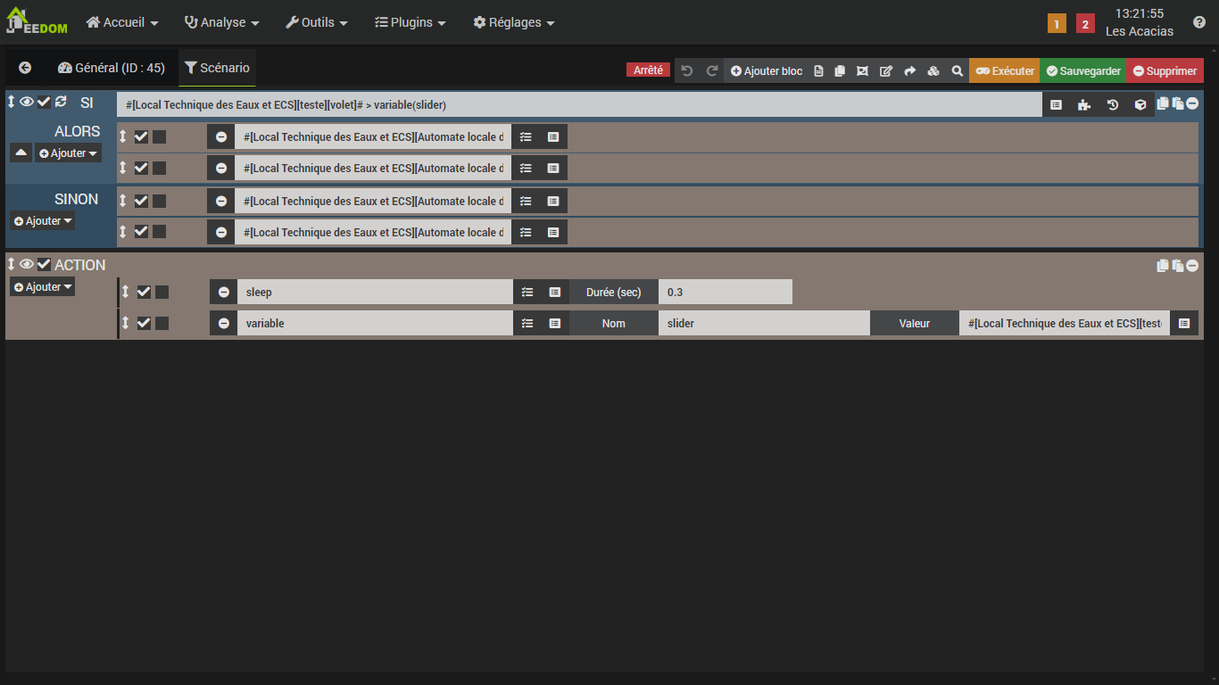
Task: Click the undo arrow in the scenario toolbar
Action: pos(687,70)
